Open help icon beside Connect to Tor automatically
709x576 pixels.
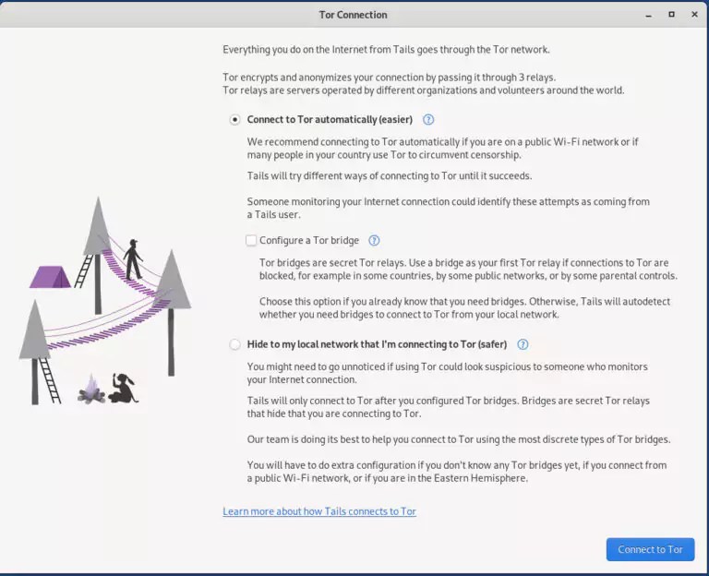428,119
